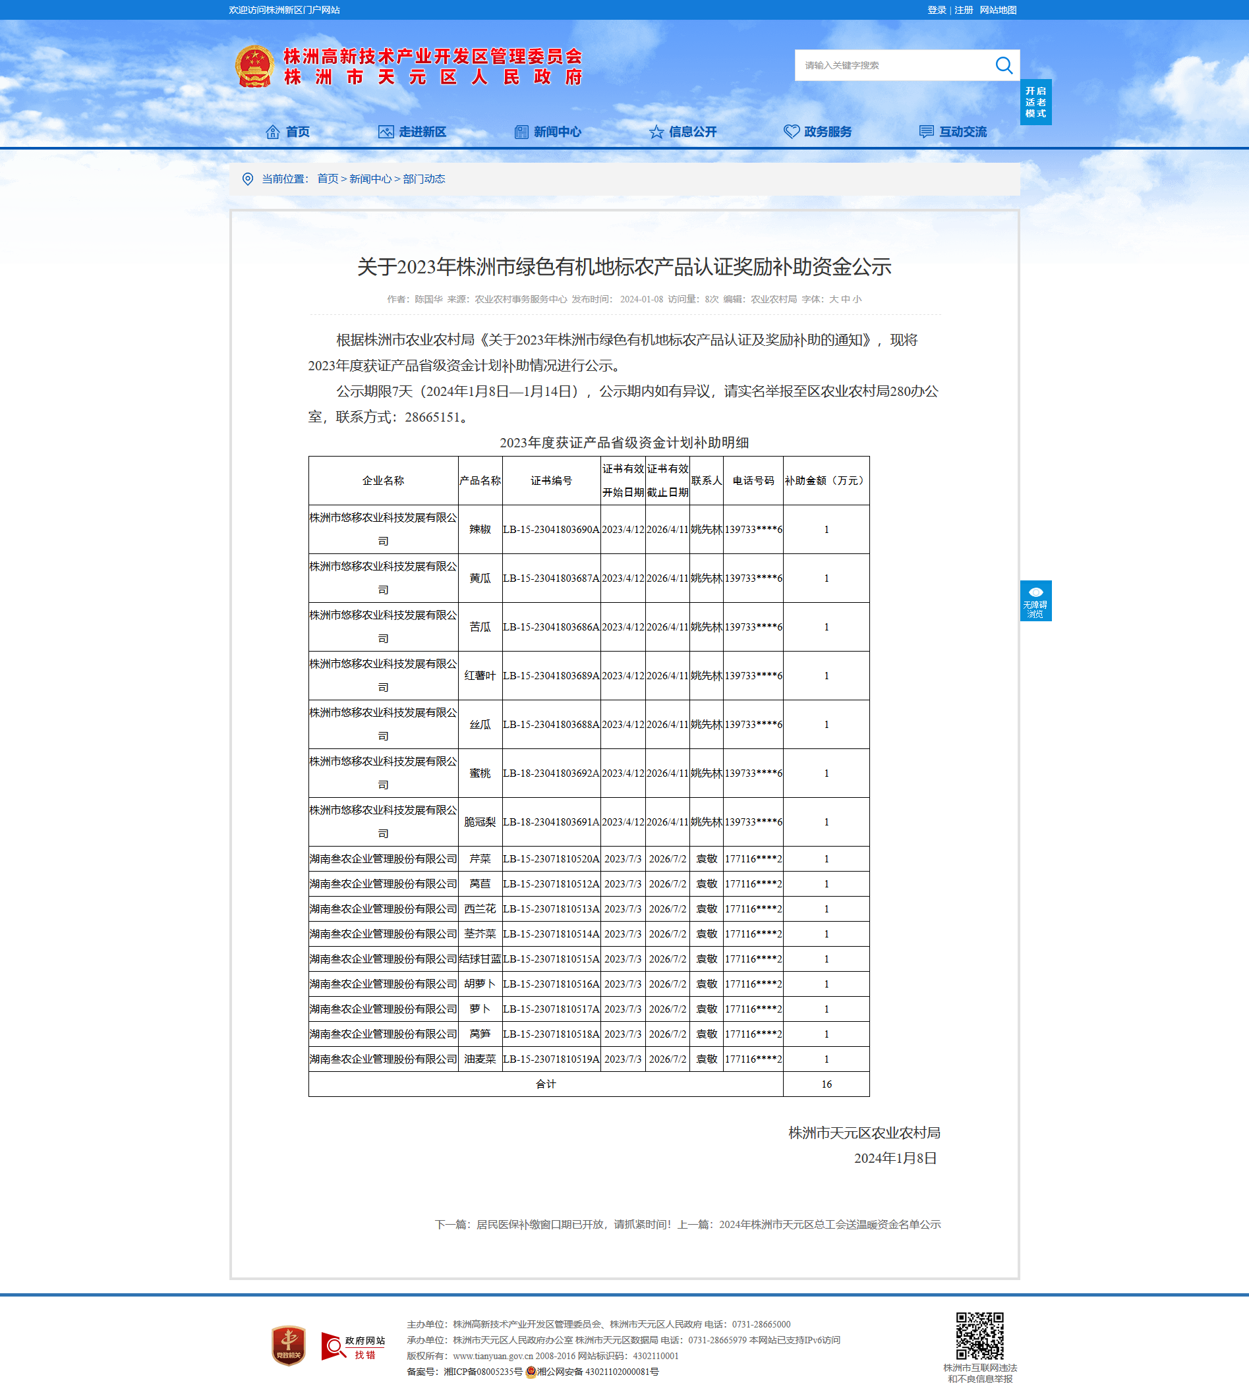
Task: Click the home icon beside 首页
Action: pos(272,132)
